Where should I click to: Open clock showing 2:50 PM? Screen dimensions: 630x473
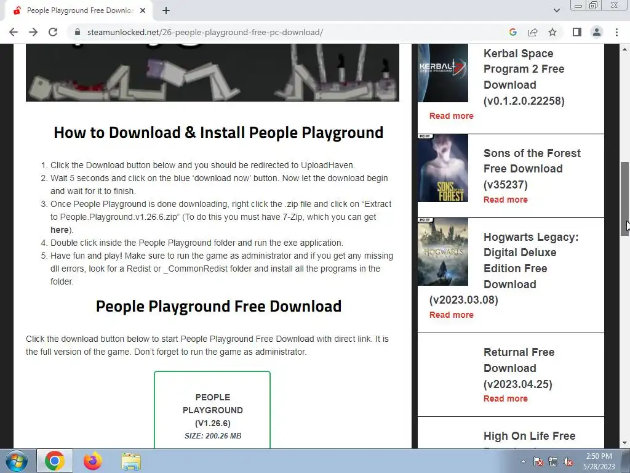[x=599, y=461]
